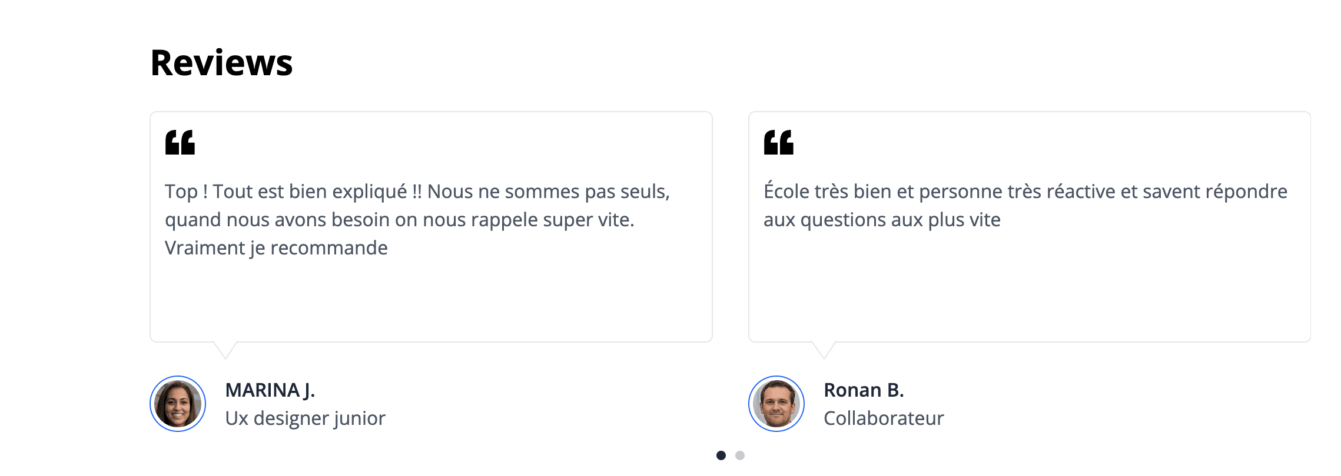Click the 'Ux designer junior' label

[x=305, y=418]
